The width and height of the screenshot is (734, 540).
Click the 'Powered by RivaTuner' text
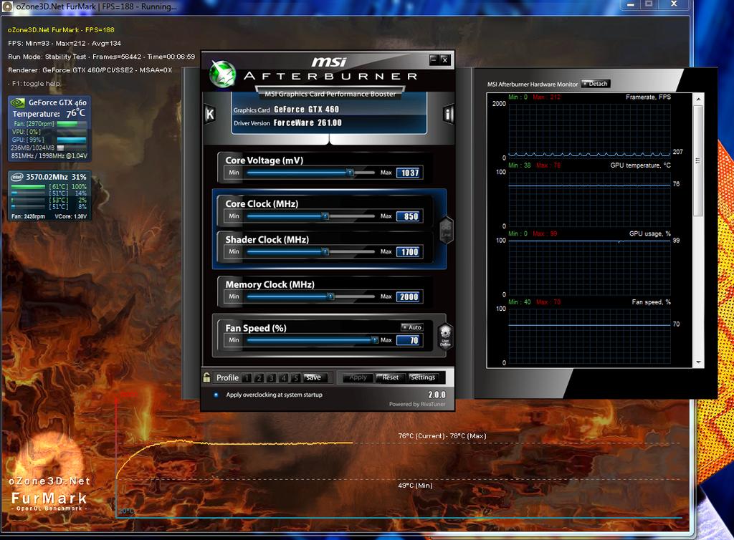coord(417,404)
